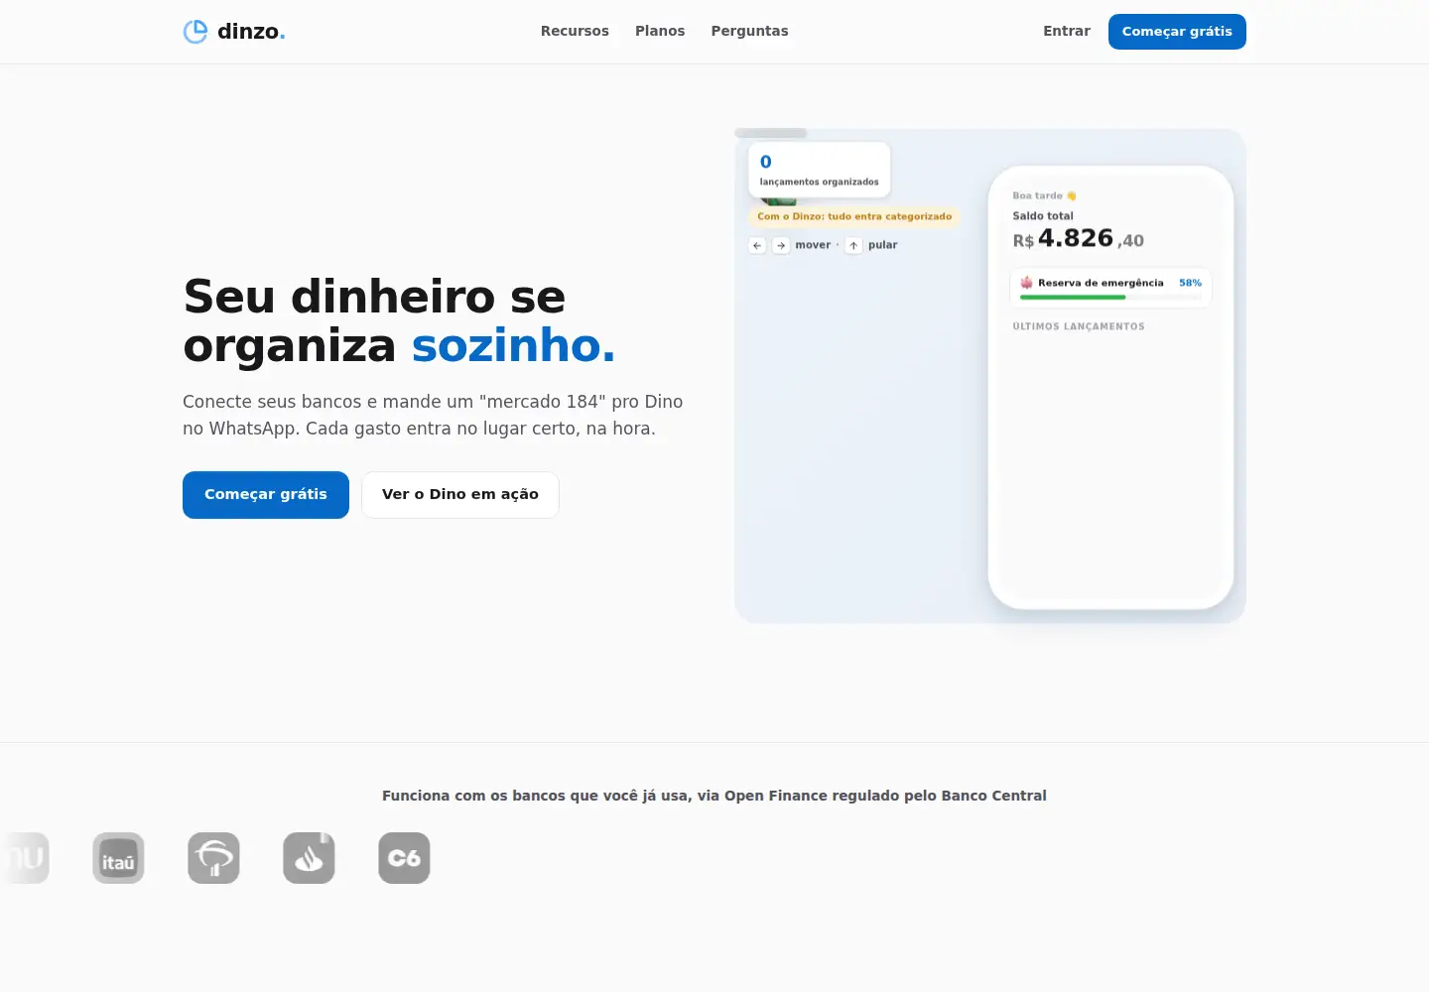The height and width of the screenshot is (992, 1429).
Task: Click the "Saldo total" label
Action: point(1043,215)
